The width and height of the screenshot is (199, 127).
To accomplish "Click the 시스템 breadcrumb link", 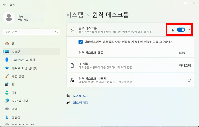I will [x=75, y=15].
